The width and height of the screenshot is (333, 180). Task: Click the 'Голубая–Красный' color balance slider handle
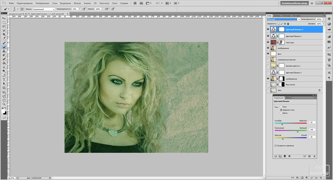[x=282, y=124]
